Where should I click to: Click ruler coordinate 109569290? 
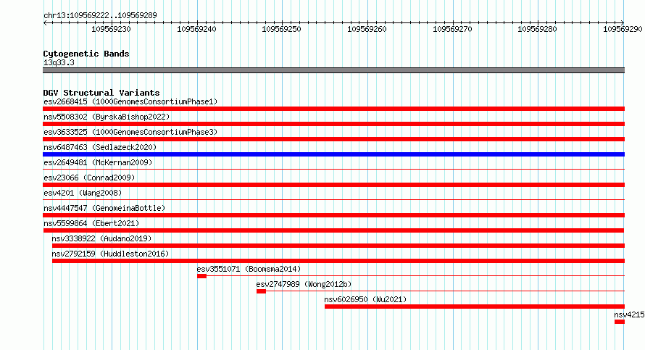pyautogui.click(x=623, y=29)
